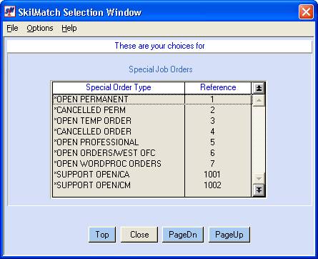The image size is (318, 259).
Task: Open the File menu
Action: click(12, 28)
